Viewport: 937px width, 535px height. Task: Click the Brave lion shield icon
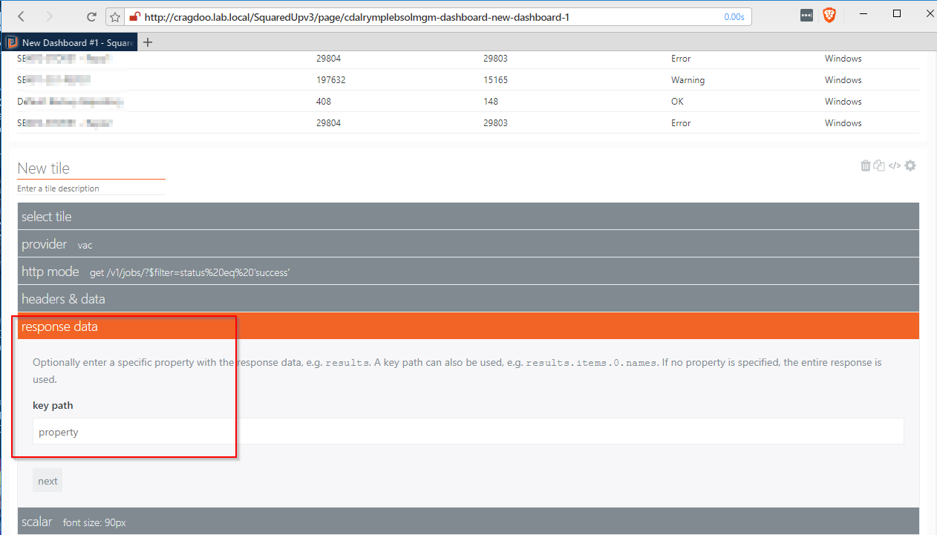click(829, 16)
